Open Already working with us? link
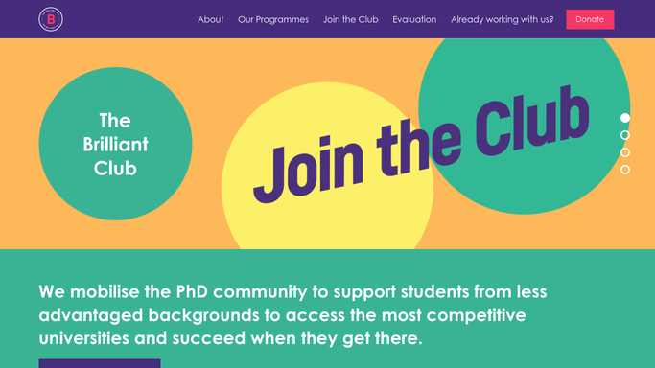Image resolution: width=655 pixels, height=368 pixels. [x=503, y=19]
